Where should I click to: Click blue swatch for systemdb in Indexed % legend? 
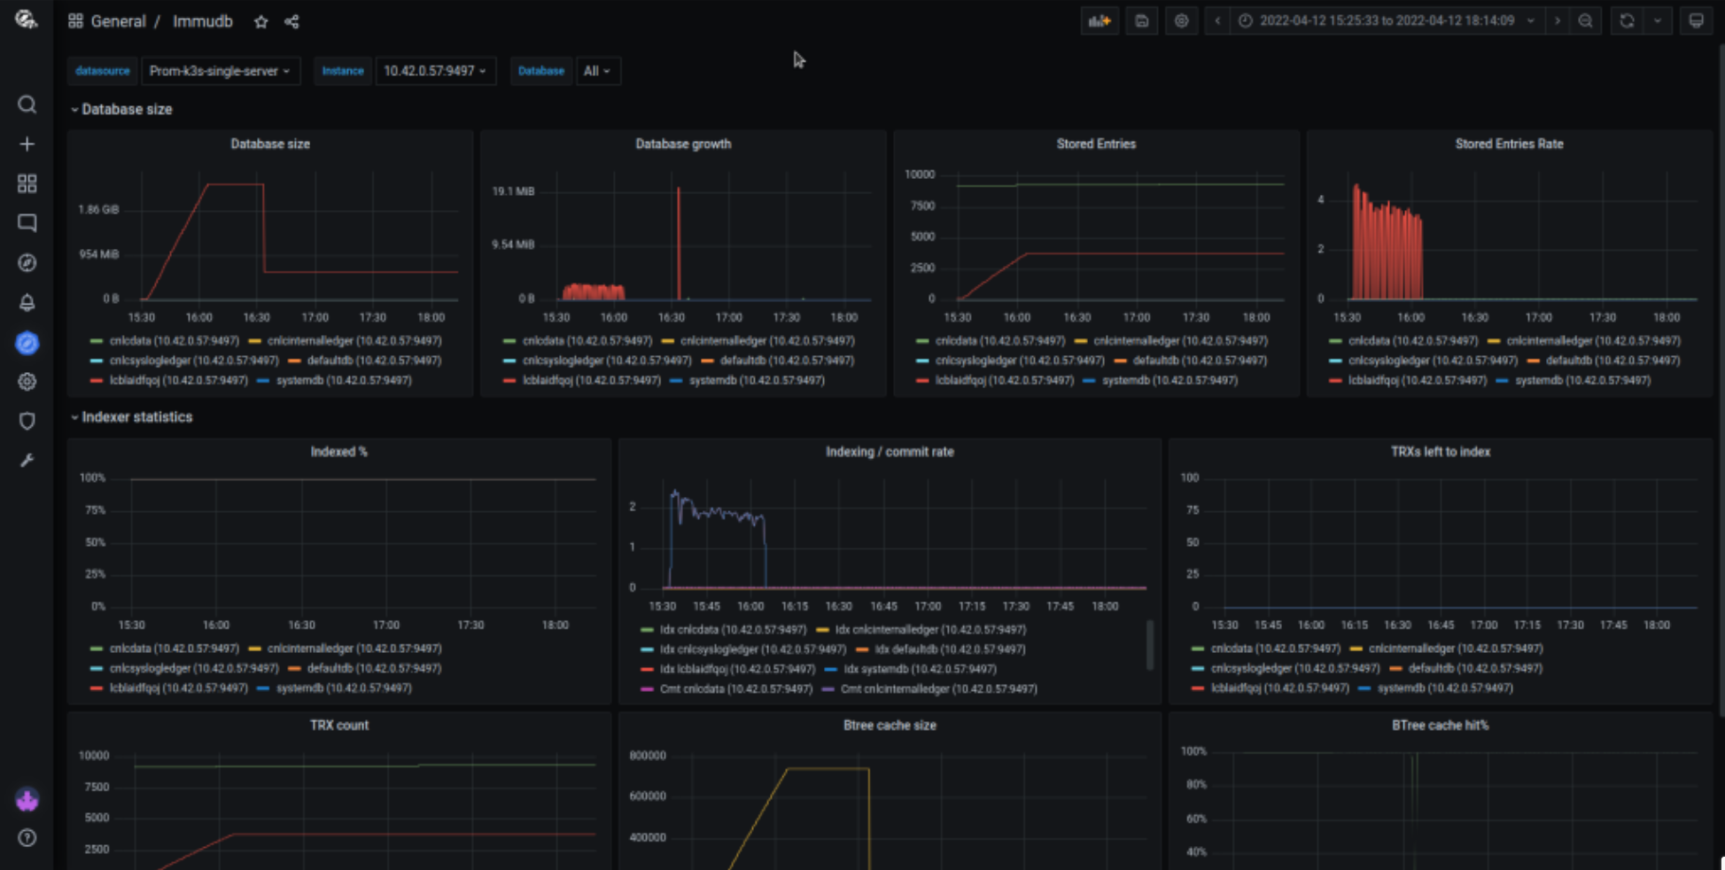pyautogui.click(x=262, y=687)
